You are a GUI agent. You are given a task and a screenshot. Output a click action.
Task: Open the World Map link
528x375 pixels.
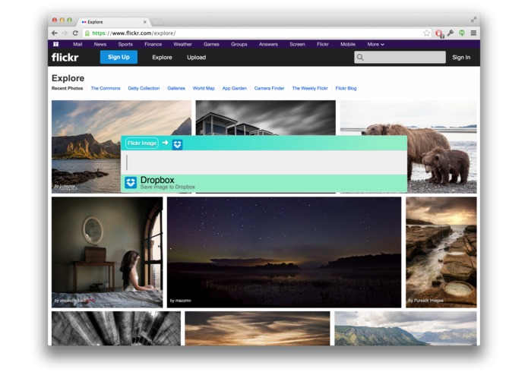204,88
